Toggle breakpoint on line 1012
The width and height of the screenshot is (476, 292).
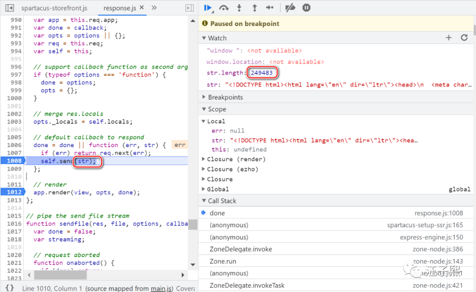click(x=13, y=192)
